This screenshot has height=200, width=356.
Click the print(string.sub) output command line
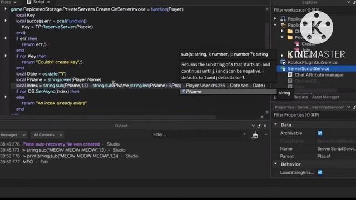(x=70, y=156)
